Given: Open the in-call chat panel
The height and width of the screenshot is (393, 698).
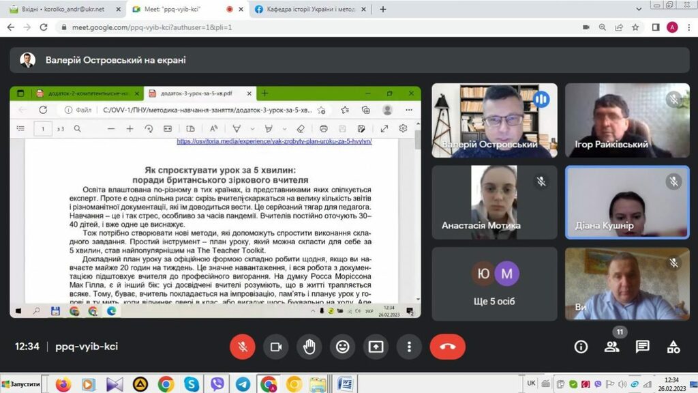Looking at the screenshot, I should (x=642, y=347).
